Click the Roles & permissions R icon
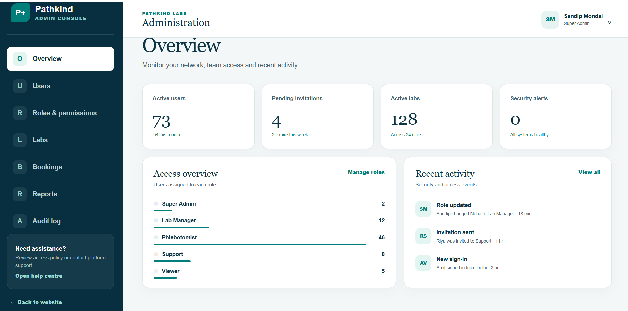Image resolution: width=628 pixels, height=311 pixels. [20, 113]
